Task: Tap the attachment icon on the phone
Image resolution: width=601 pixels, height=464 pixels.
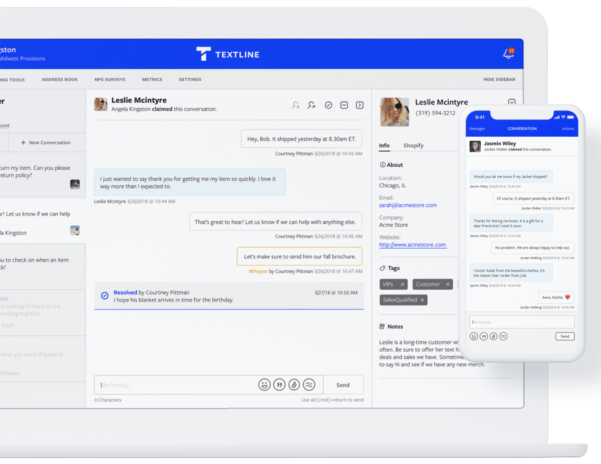Action: (x=493, y=336)
